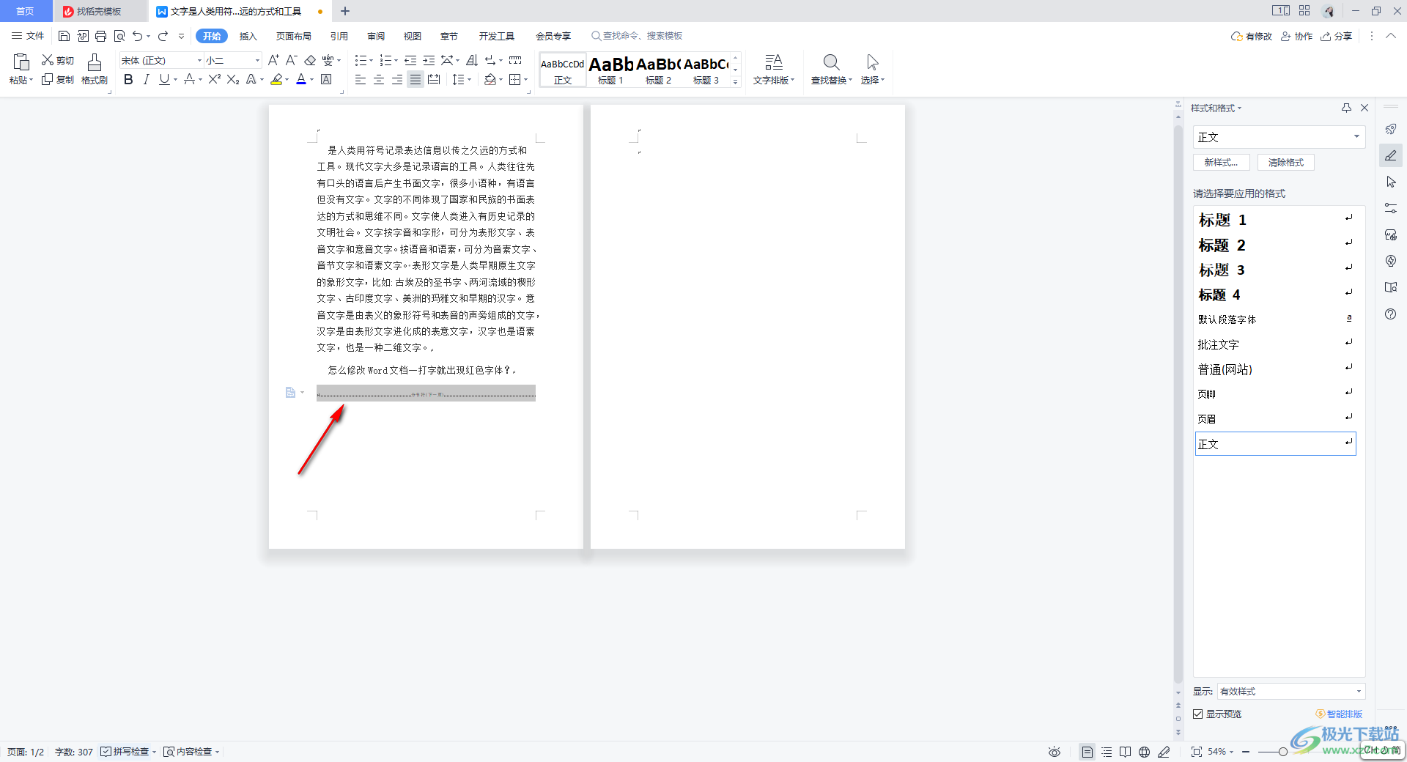This screenshot has height=762, width=1407.
Task: Click the search commands field 查找命令、搜索模板
Action: point(638,36)
